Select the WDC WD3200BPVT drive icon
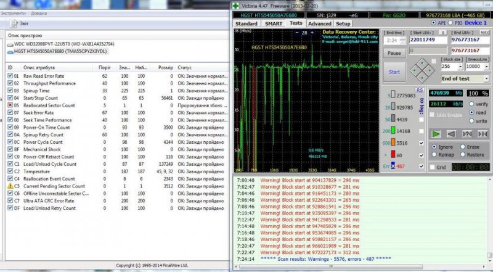493x272 pixels. click(10, 44)
